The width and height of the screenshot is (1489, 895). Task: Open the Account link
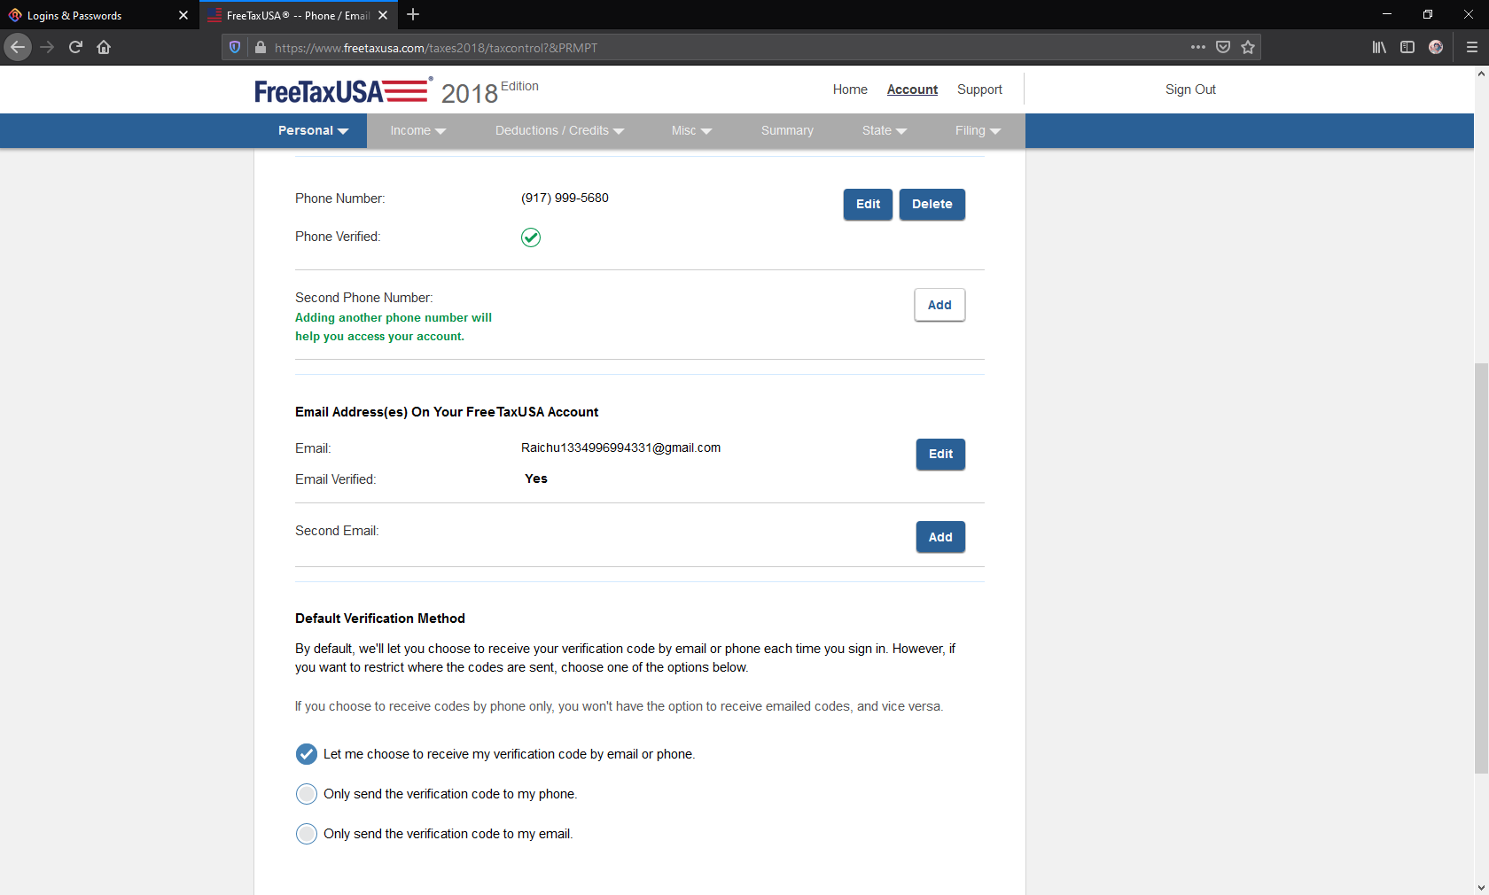tap(912, 89)
